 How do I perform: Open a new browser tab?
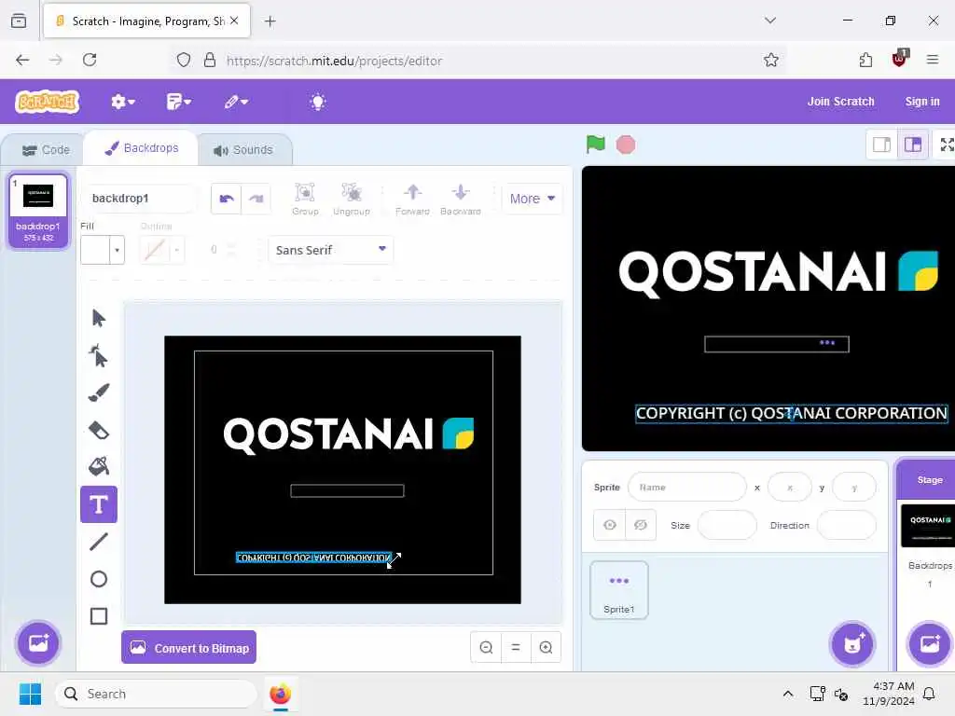click(x=270, y=21)
